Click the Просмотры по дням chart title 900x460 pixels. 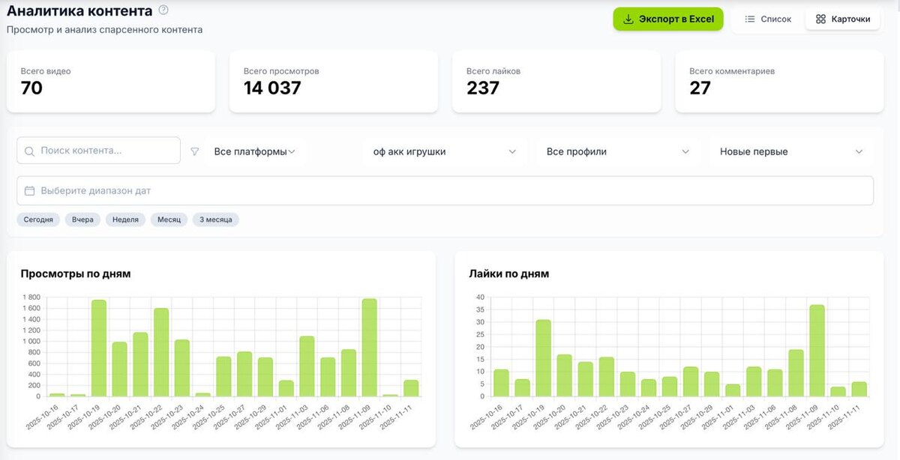[x=76, y=273]
